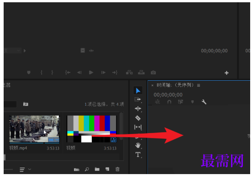Select the Hand tool
Image resolution: width=252 pixels, height=175 pixels.
(x=138, y=145)
